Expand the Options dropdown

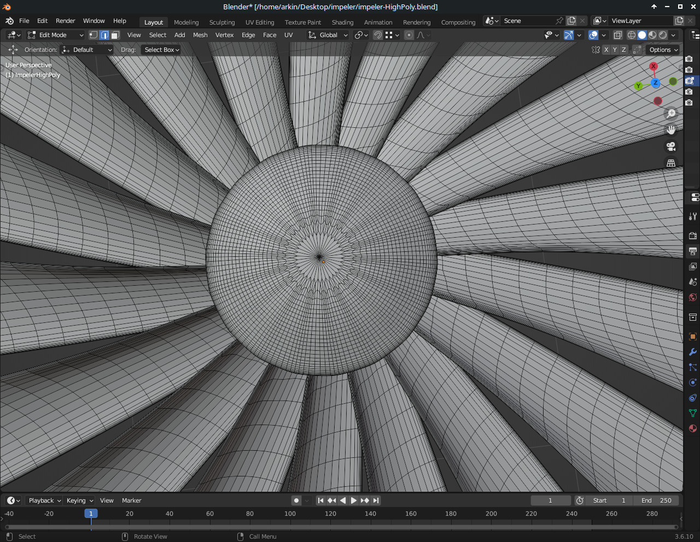point(663,50)
